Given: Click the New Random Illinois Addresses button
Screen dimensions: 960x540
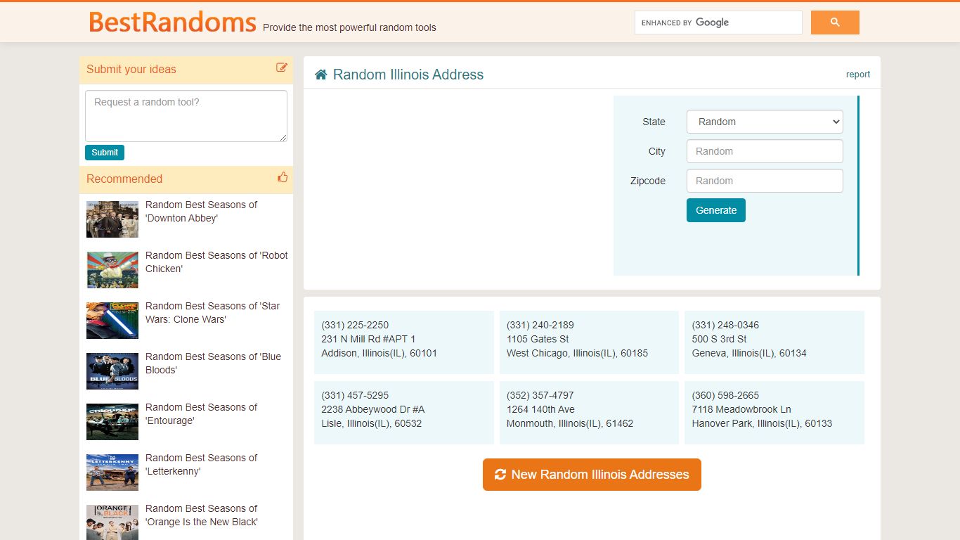Looking at the screenshot, I should click(x=592, y=475).
